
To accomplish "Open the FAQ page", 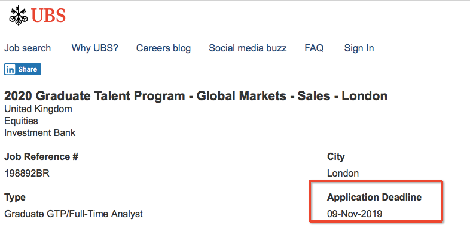I will (x=314, y=48).
